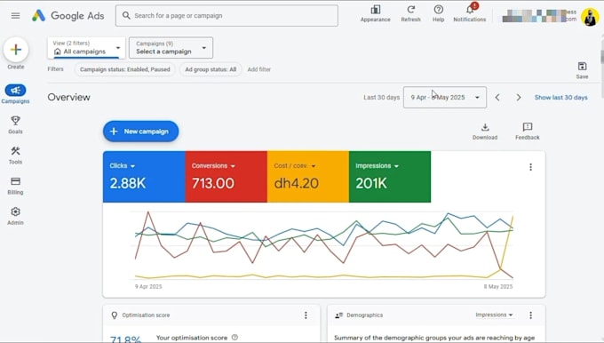This screenshot has height=343, width=604.
Task: Expand the All campaigns view dropdown
Action: pos(86,48)
